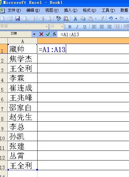
Task: Click cell with 孙凯
Action: [22, 136]
